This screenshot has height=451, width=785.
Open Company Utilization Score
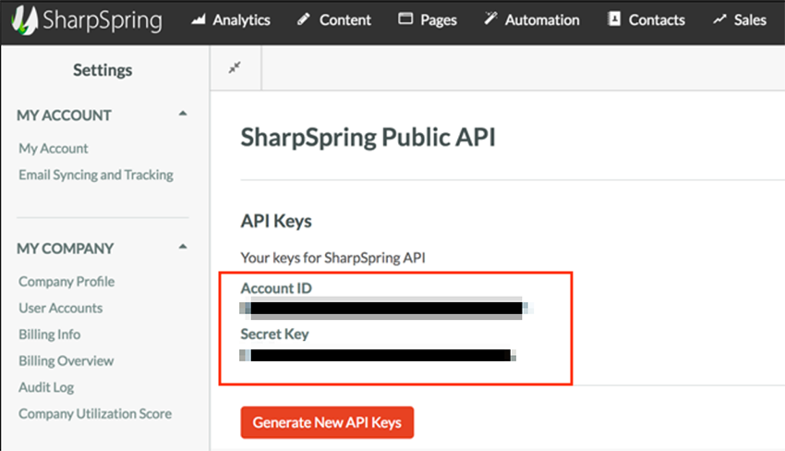tap(95, 414)
